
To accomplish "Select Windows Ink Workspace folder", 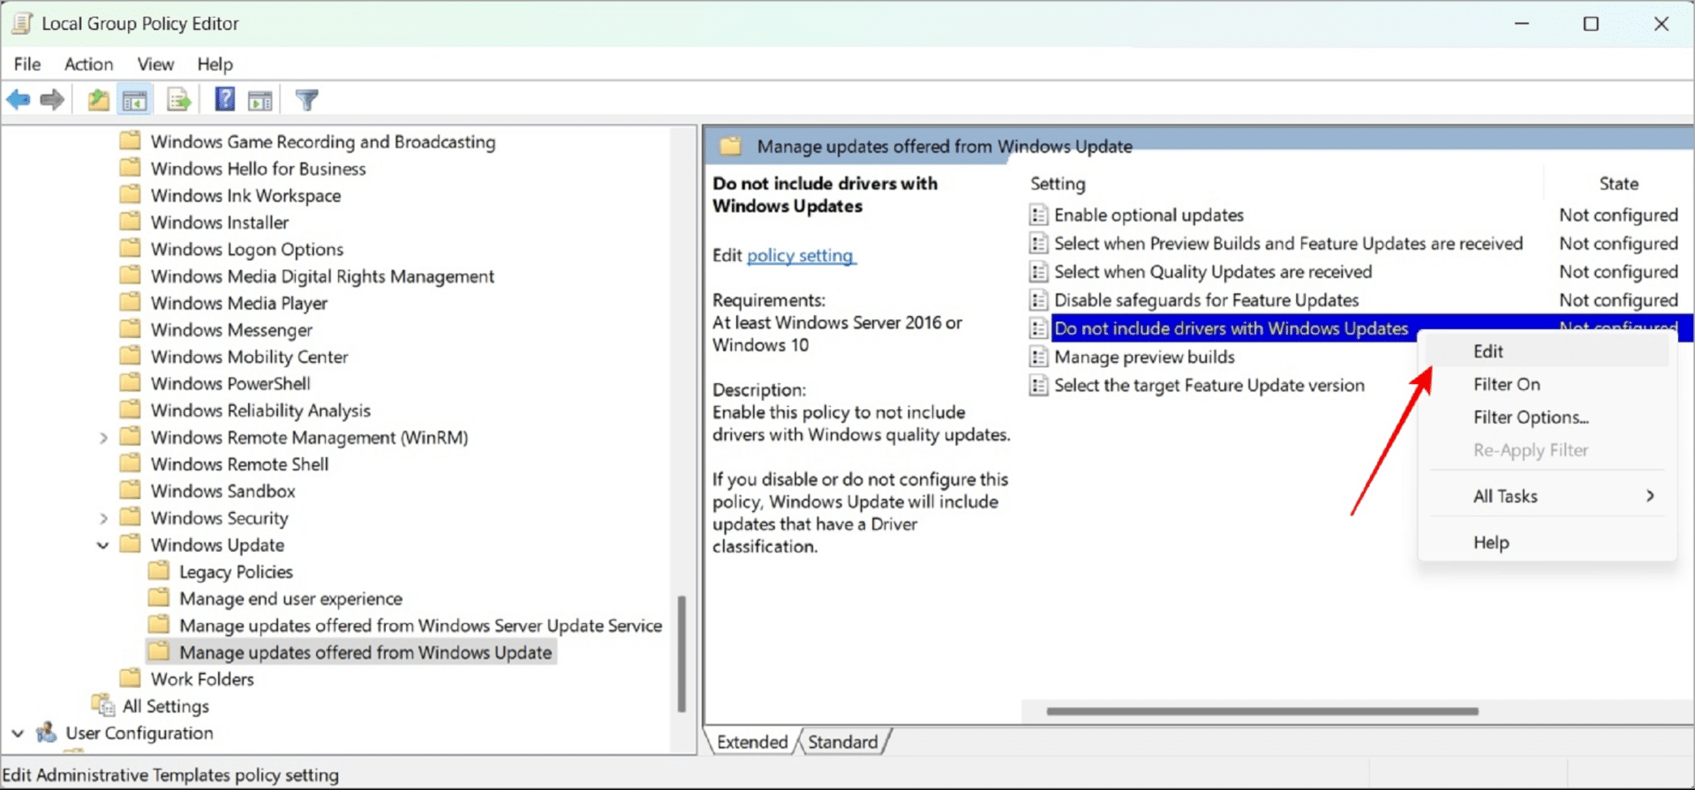I will [x=245, y=195].
